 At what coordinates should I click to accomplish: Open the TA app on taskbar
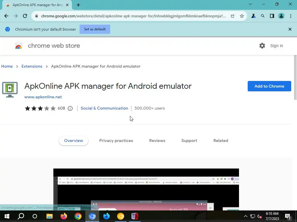(135, 216)
